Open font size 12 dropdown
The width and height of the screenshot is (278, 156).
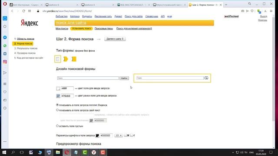click(x=119, y=135)
